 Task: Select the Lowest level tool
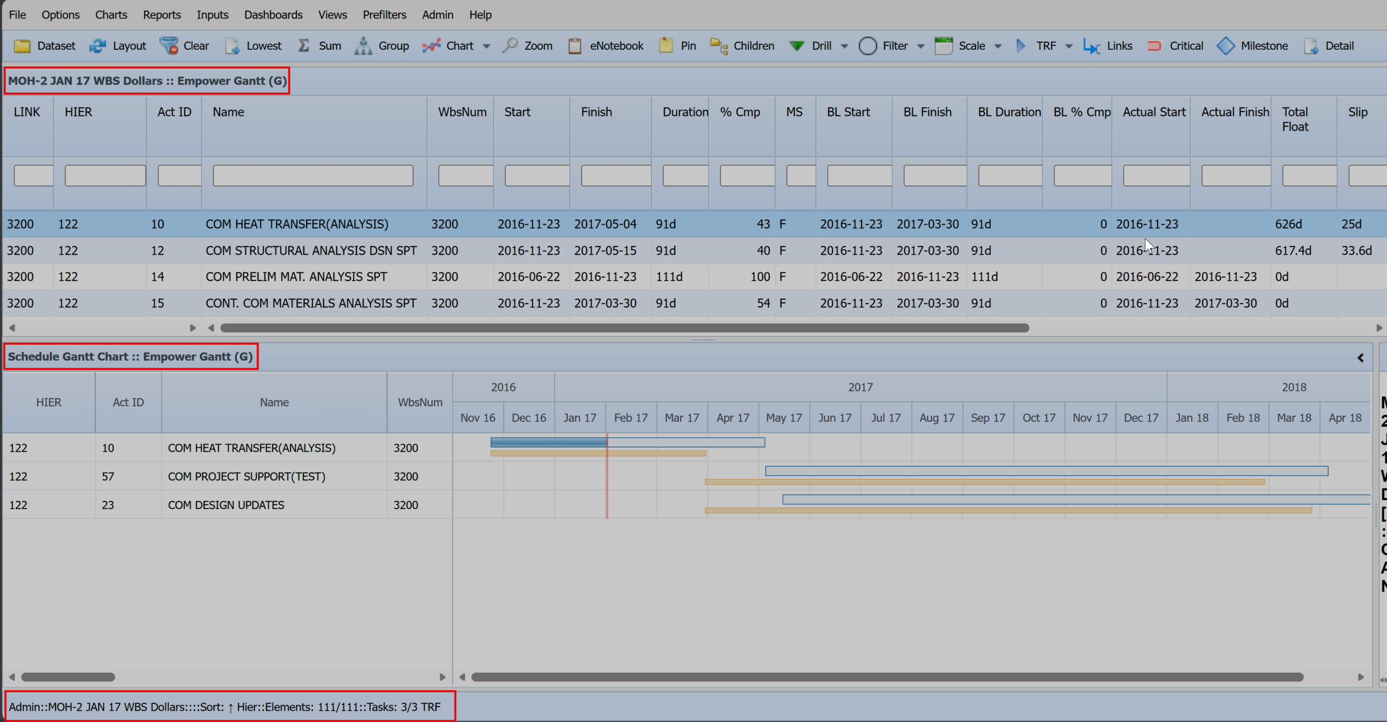253,45
